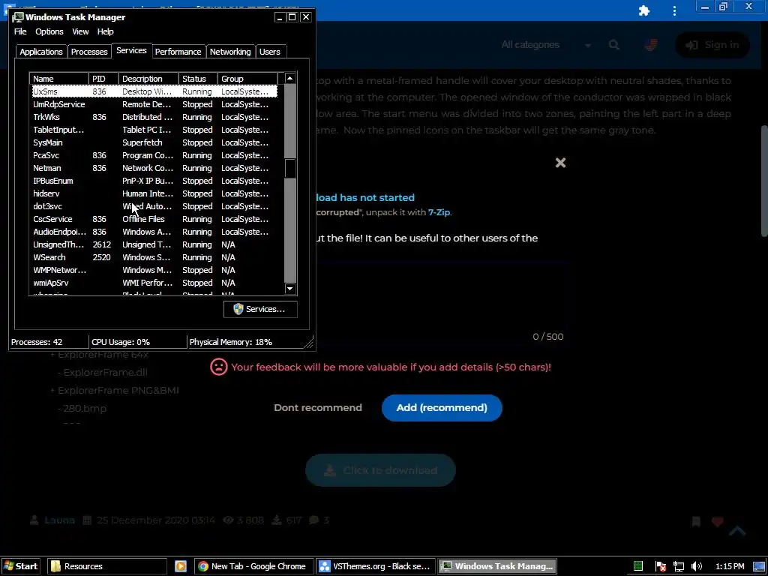768x576 pixels.
Task: Click the Windows Task Manager taskbar item
Action: [497, 566]
